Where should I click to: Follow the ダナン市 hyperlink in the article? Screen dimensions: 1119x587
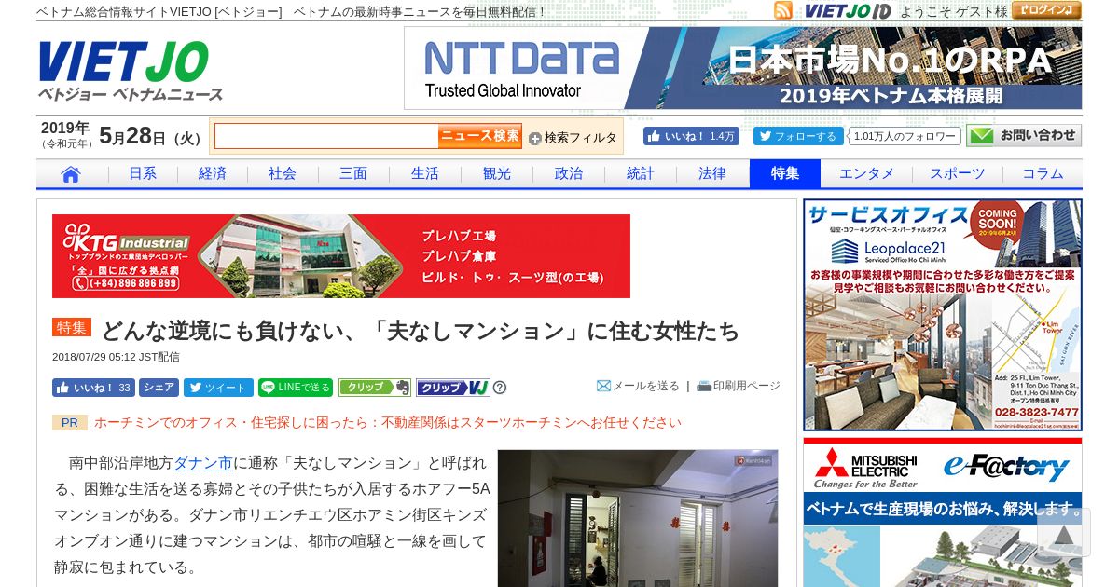point(203,463)
